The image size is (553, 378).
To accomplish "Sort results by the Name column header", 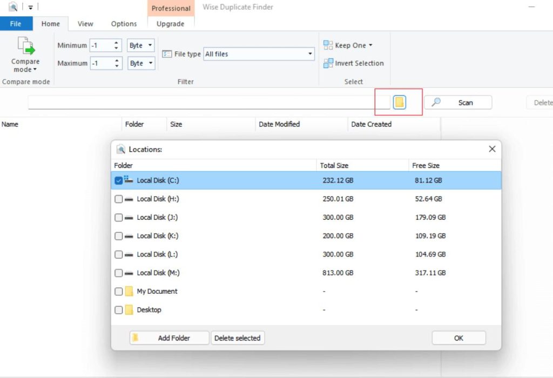I will [60, 124].
